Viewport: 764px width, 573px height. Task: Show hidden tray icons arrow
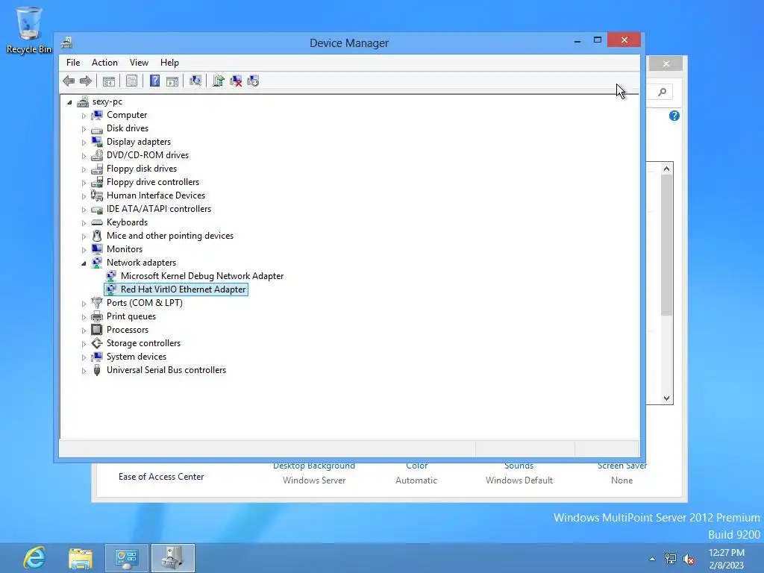(652, 559)
